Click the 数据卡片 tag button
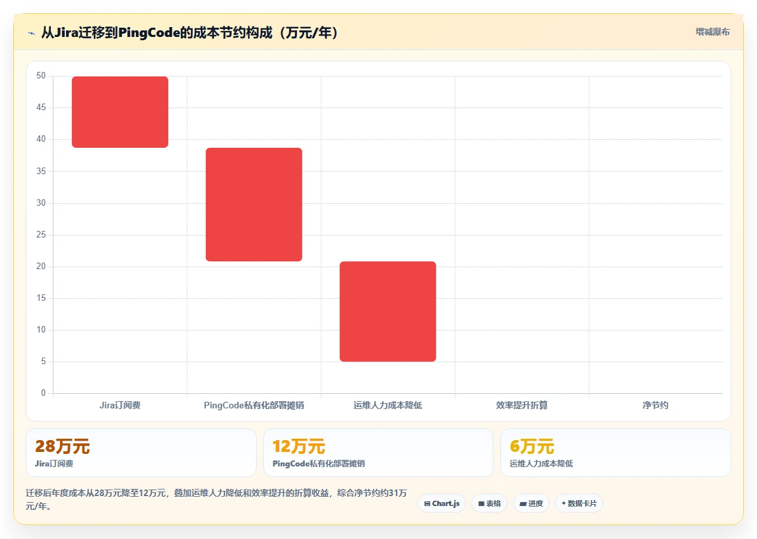The height and width of the screenshot is (539, 757). click(579, 503)
